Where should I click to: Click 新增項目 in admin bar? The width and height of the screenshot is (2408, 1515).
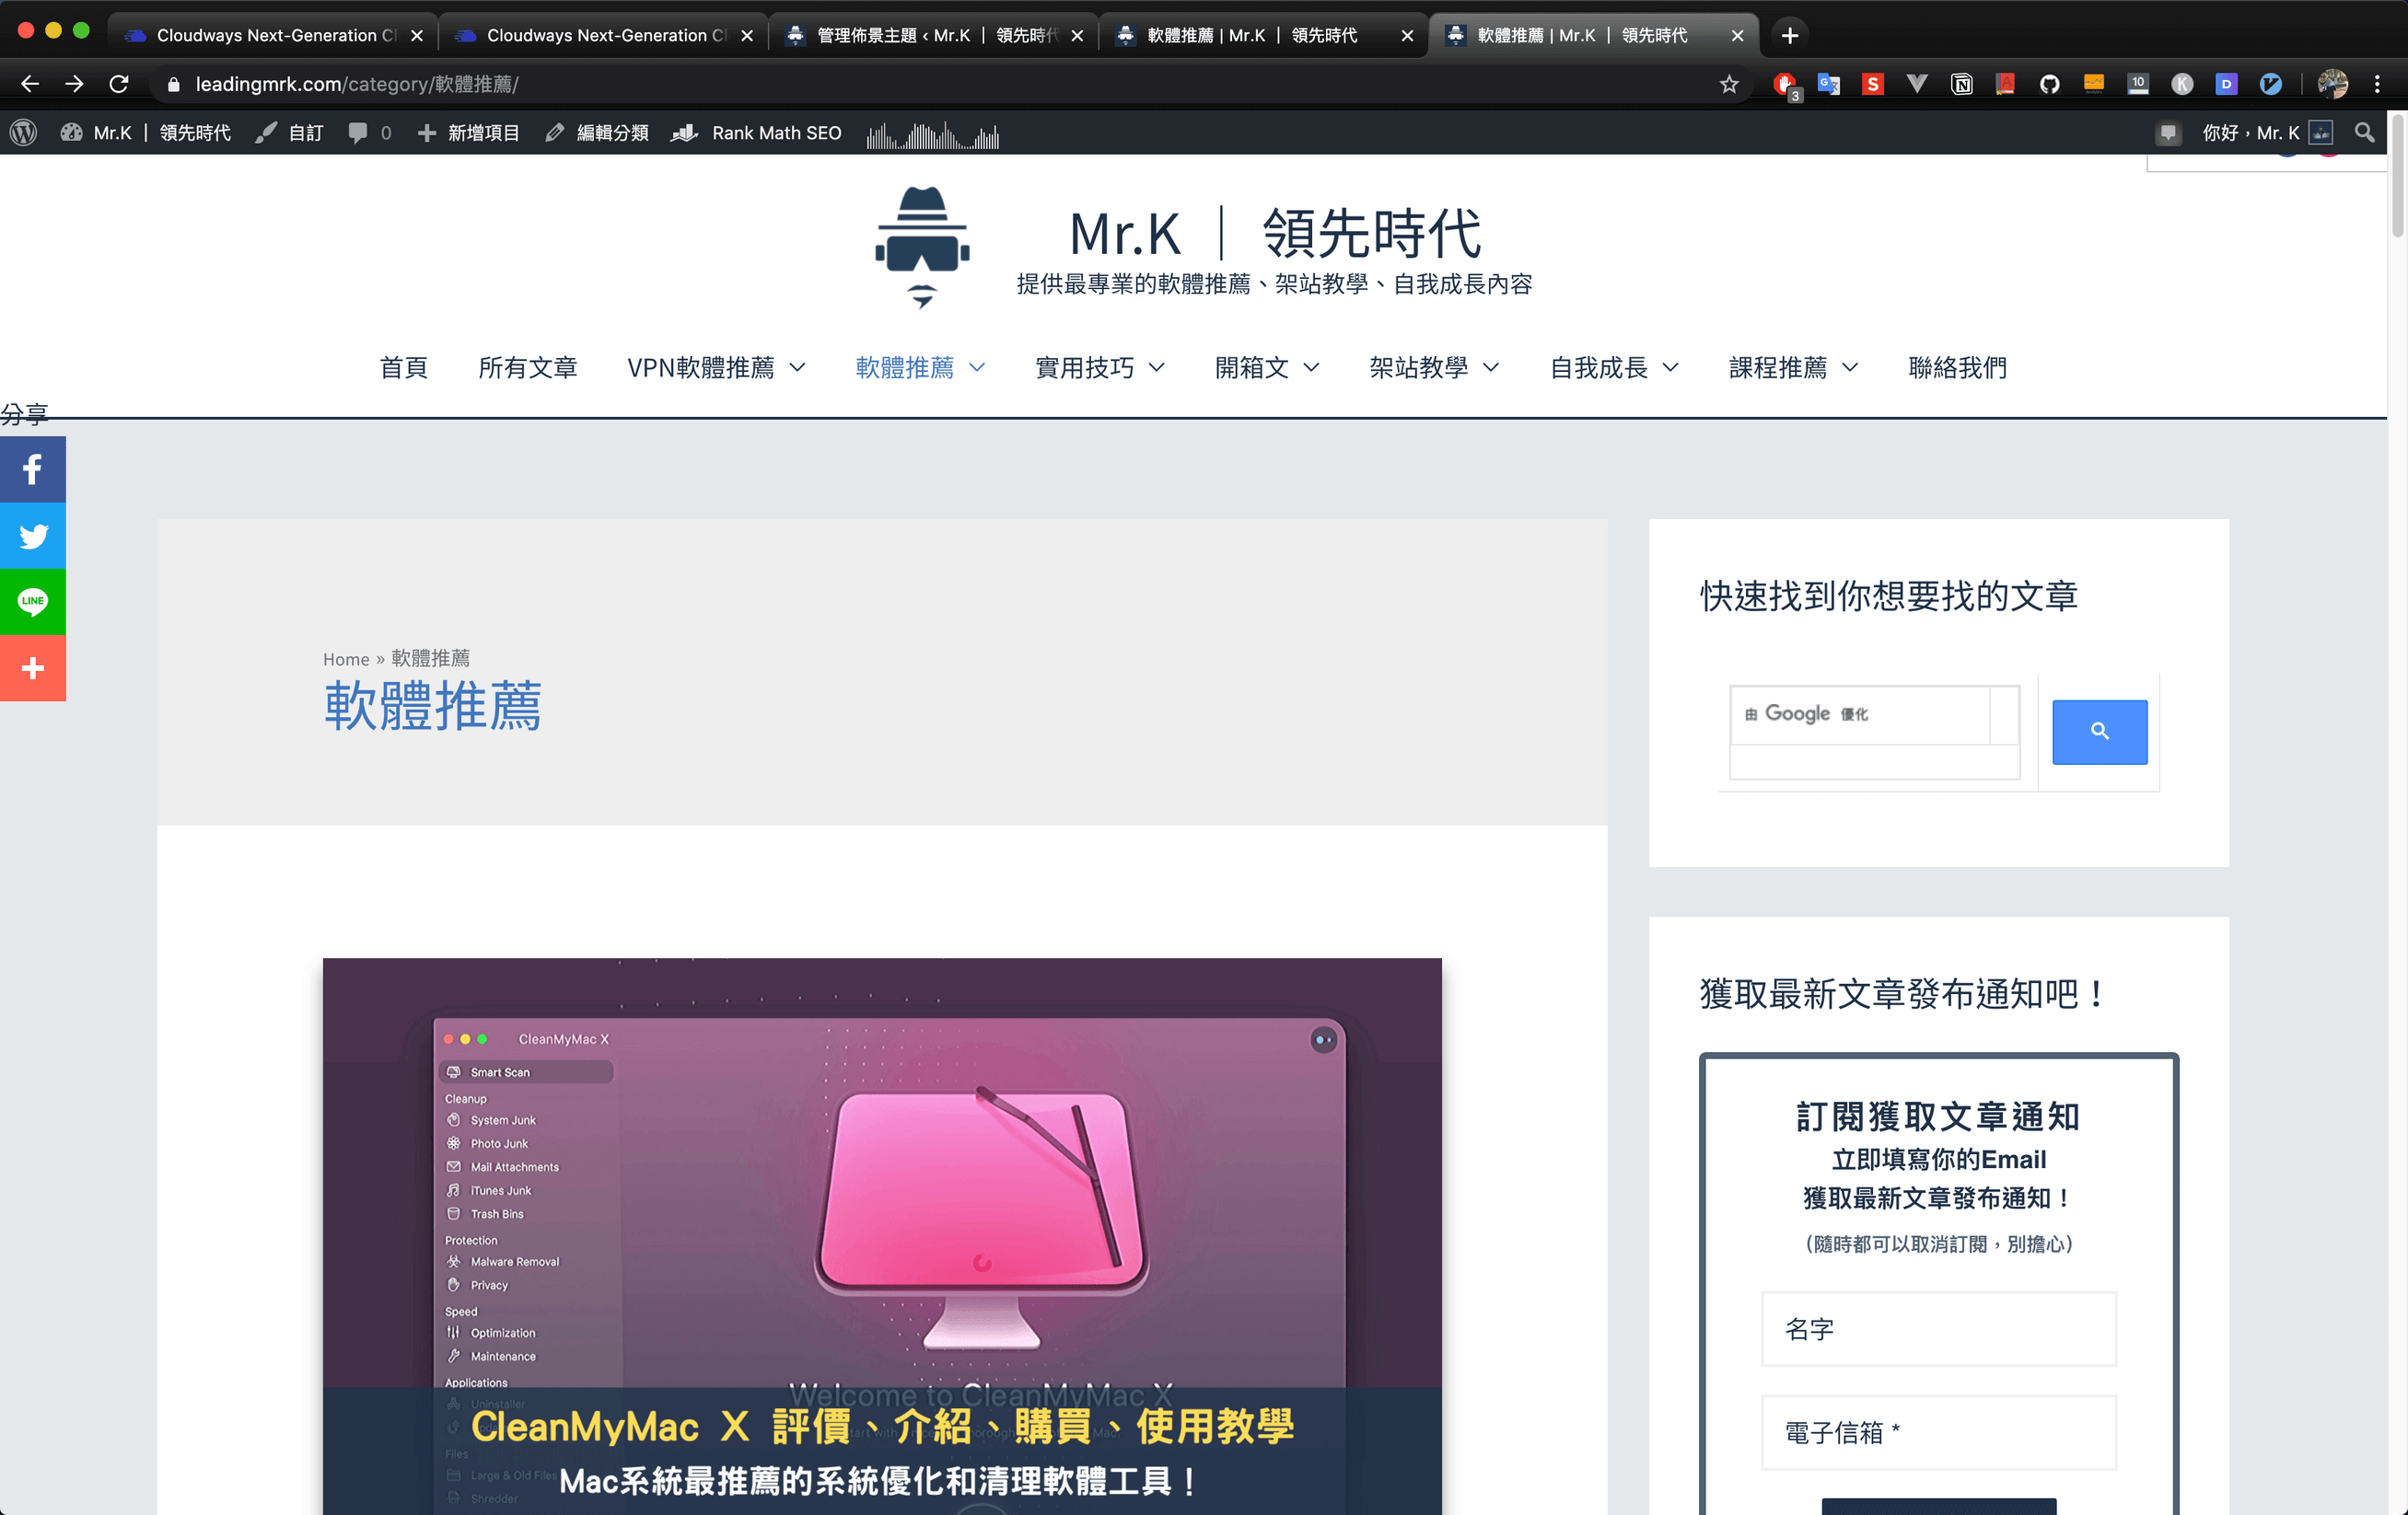coord(468,133)
